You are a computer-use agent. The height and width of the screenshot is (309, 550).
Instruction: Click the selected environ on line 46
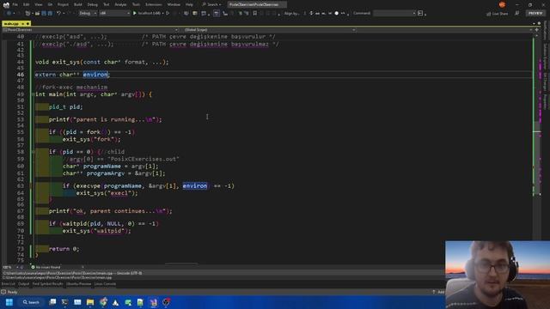point(95,75)
